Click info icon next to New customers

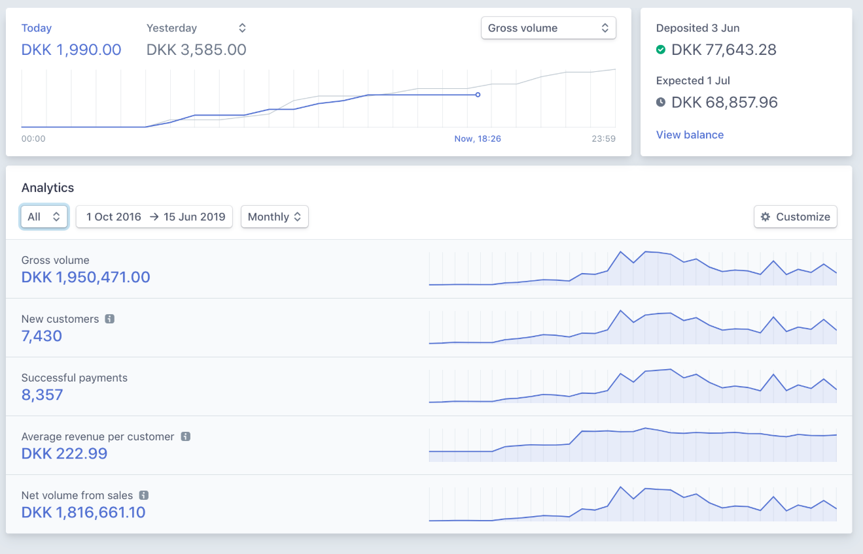[x=110, y=319]
